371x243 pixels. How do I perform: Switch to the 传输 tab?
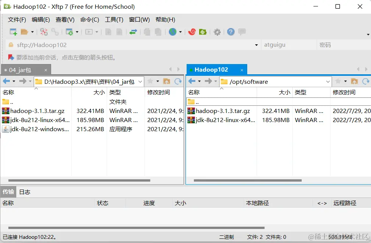(x=8, y=191)
